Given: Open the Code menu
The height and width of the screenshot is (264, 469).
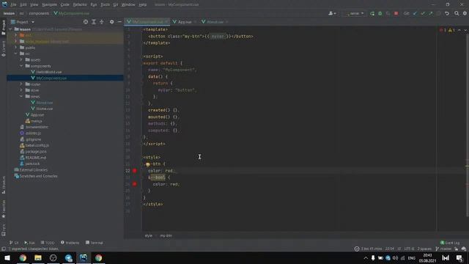Looking at the screenshot, I should coord(65,5).
